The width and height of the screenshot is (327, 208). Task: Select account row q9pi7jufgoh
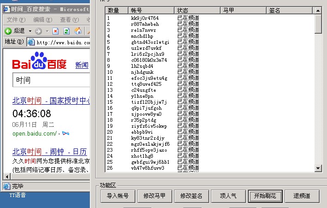(x=210, y=108)
